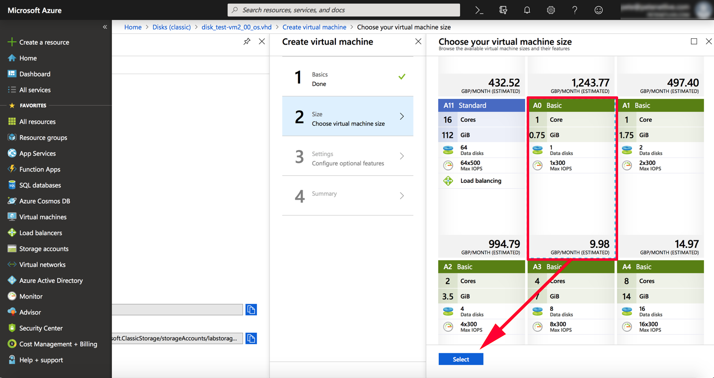Select the A2 Basic size card header
Screen dimensions: 714x378
[x=481, y=267]
